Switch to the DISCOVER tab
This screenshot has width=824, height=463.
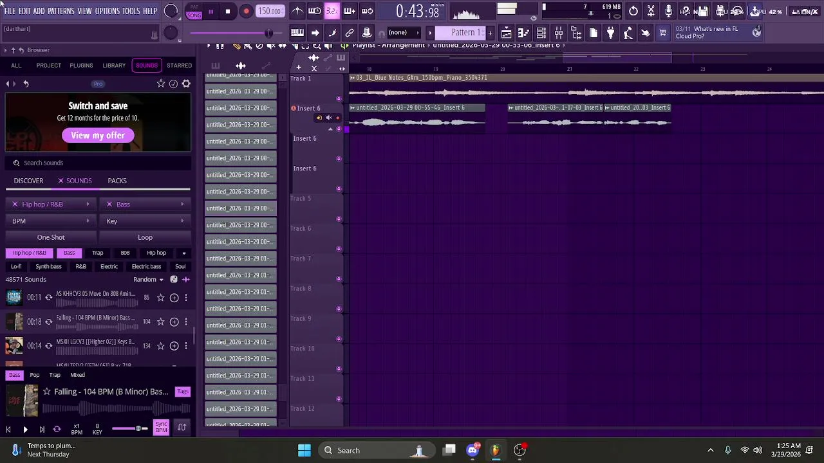click(x=28, y=181)
